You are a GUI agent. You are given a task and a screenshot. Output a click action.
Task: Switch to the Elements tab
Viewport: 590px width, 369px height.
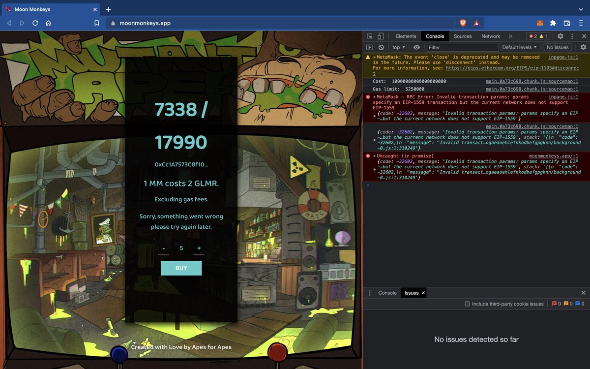406,36
